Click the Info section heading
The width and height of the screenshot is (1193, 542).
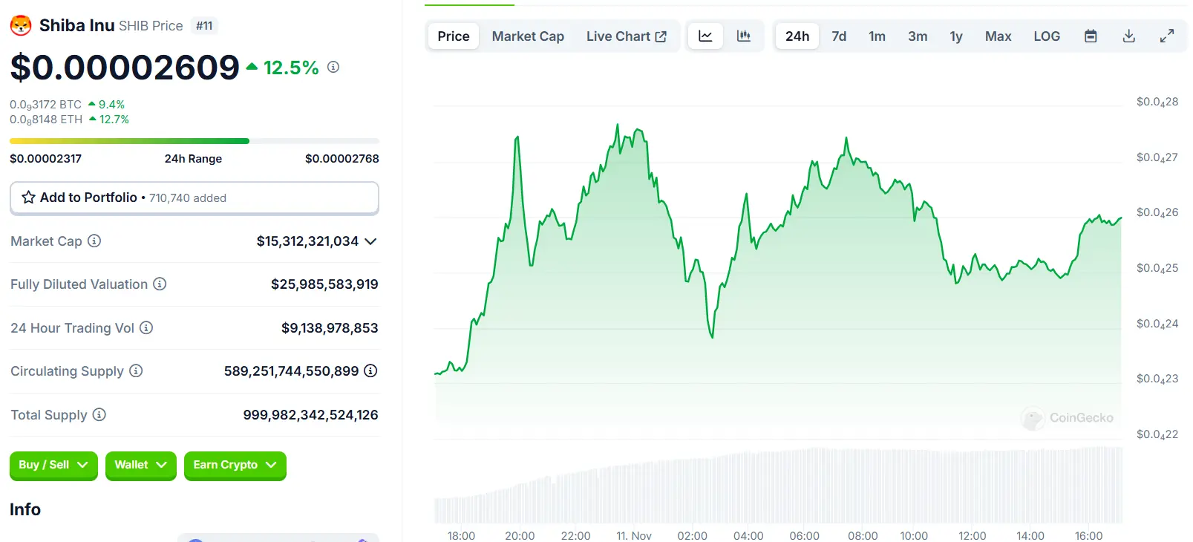pos(25,509)
